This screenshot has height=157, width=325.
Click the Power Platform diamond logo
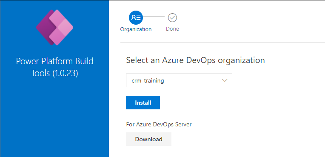click(x=54, y=27)
